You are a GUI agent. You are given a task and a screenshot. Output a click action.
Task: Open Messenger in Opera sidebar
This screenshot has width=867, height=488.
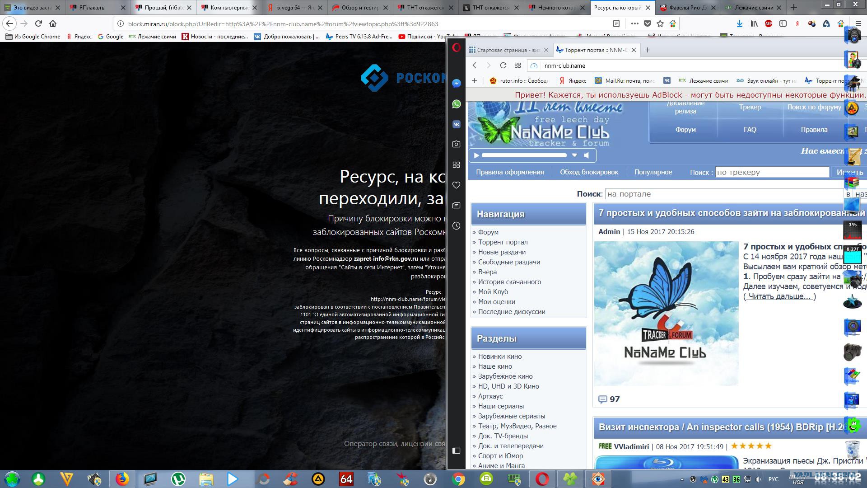point(456,84)
